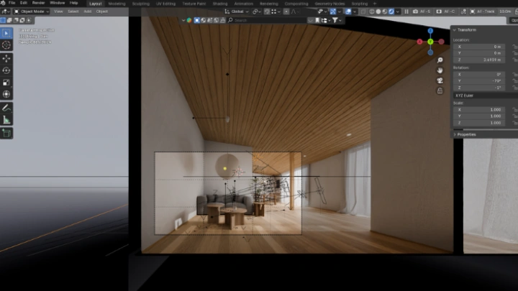This screenshot has height=291, width=518.
Task: Click the top blue Z axis gizmo ball
Action: point(430,31)
